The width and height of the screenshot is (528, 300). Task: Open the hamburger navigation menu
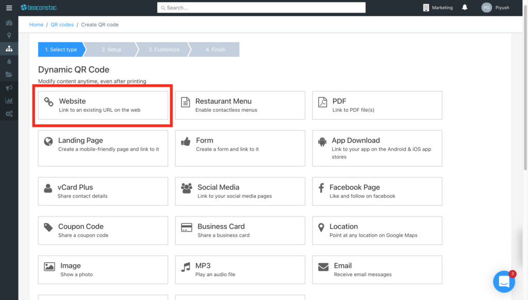tap(9, 8)
